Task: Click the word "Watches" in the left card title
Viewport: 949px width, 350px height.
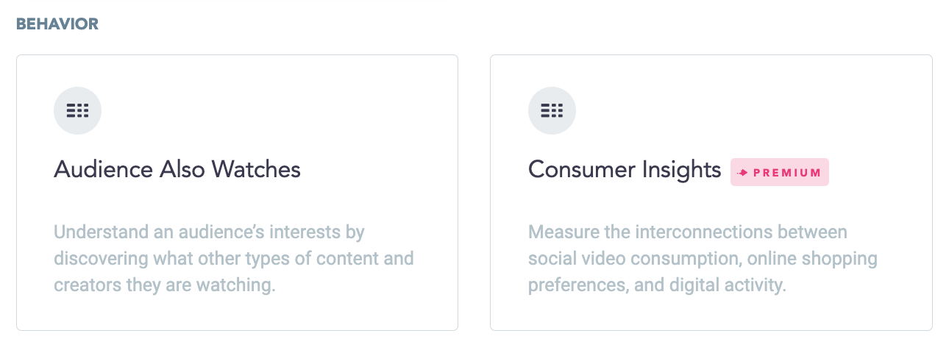Action: (256, 170)
